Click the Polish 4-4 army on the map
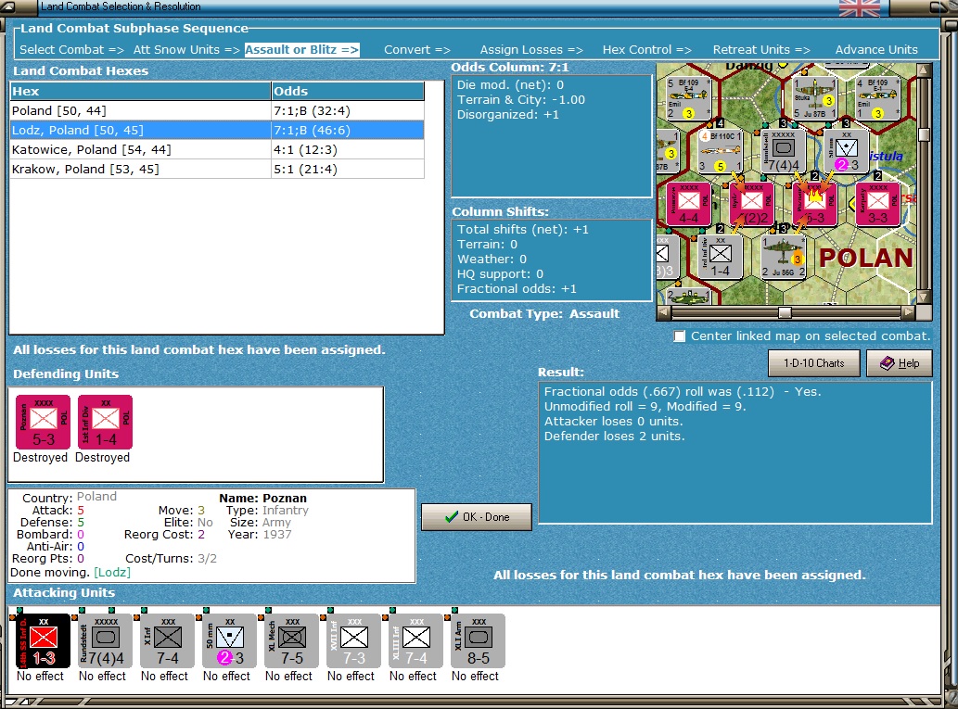Image resolution: width=958 pixels, height=709 pixels. [688, 204]
